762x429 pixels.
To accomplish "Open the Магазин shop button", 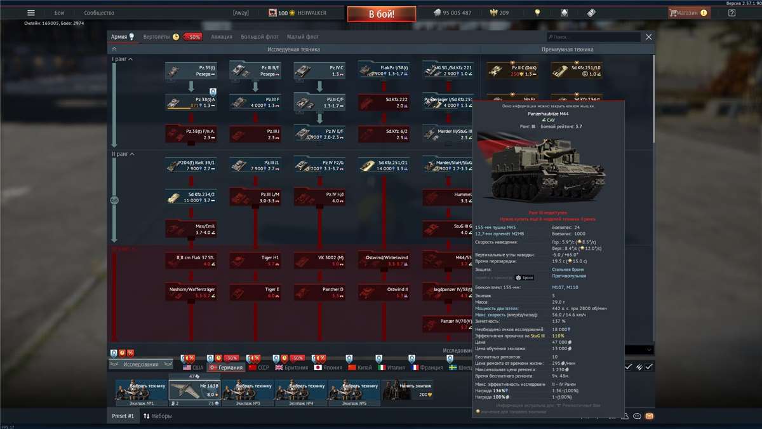I will (x=688, y=13).
